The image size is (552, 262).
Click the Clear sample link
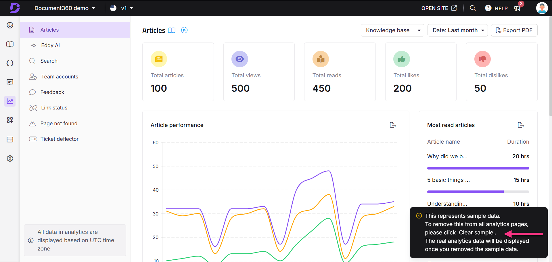point(476,232)
